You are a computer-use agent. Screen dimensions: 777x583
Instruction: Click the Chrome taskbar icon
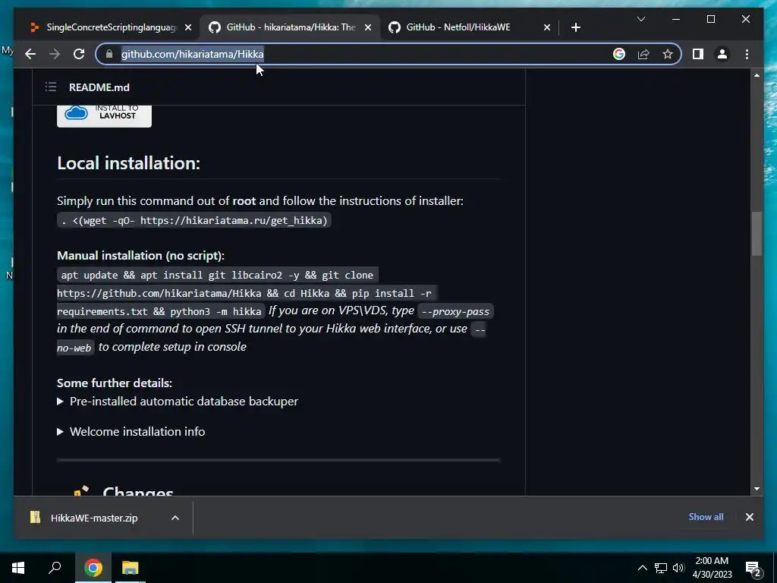pyautogui.click(x=93, y=568)
